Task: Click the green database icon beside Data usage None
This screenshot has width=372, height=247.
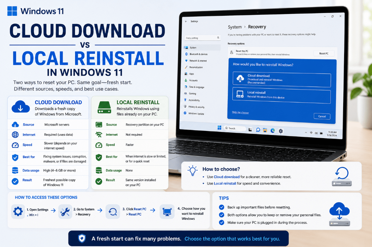Action: click(99, 170)
